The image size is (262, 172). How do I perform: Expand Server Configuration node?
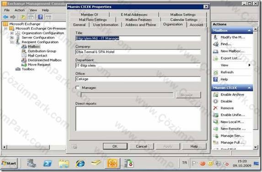pyautogui.click(x=12, y=38)
